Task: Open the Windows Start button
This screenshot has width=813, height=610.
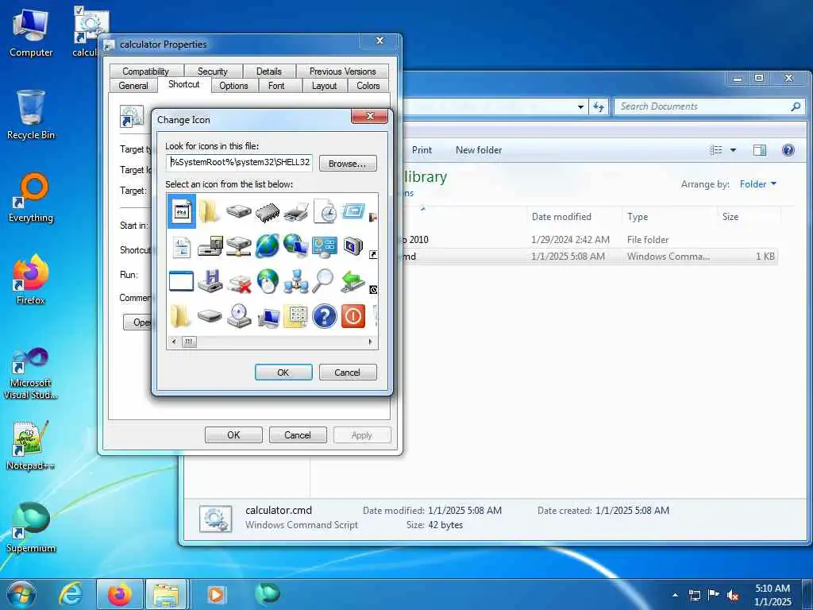Action: point(21,594)
